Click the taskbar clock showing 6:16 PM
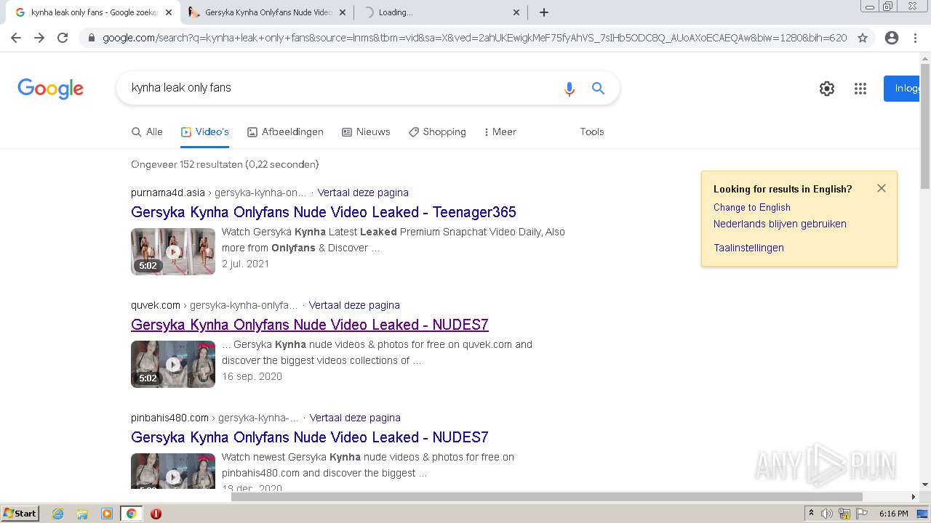931x523 pixels. pyautogui.click(x=894, y=514)
